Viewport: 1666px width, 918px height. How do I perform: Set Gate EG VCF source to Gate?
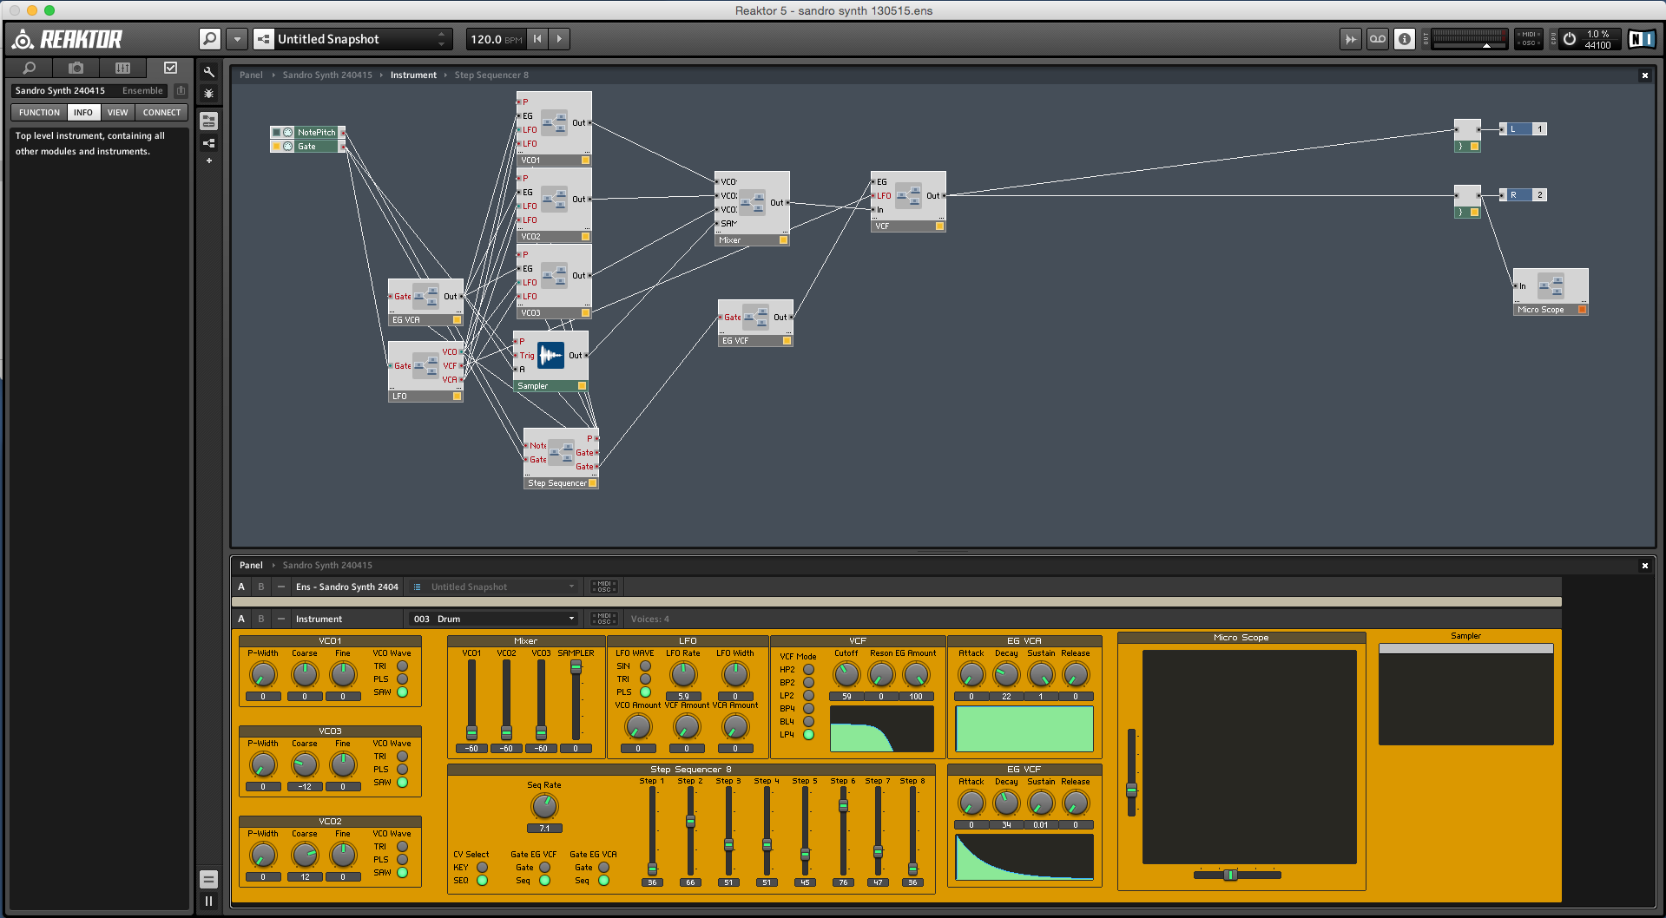tap(544, 867)
